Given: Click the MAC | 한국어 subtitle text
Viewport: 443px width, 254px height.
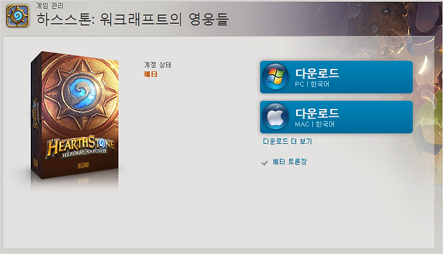Looking at the screenshot, I should [x=314, y=124].
